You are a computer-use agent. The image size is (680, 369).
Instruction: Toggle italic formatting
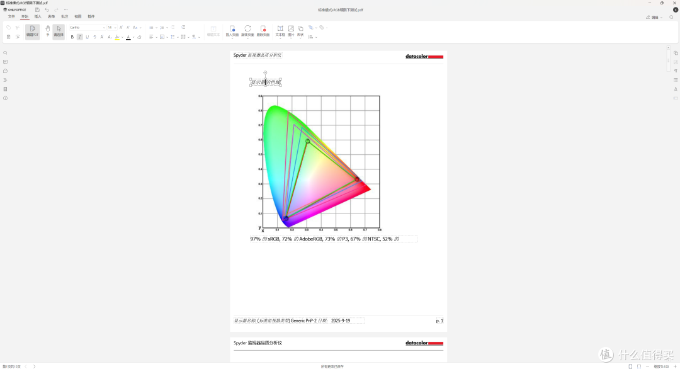tap(79, 37)
